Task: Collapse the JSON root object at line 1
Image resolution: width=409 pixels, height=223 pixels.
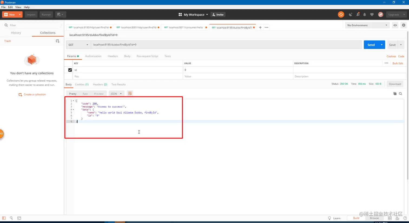Action: click(x=73, y=101)
